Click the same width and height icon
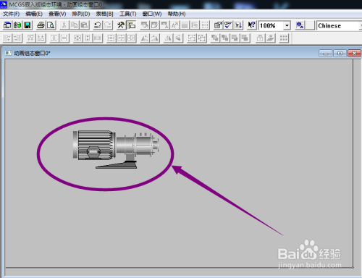This screenshot has width=362, height=278. (x=77, y=38)
